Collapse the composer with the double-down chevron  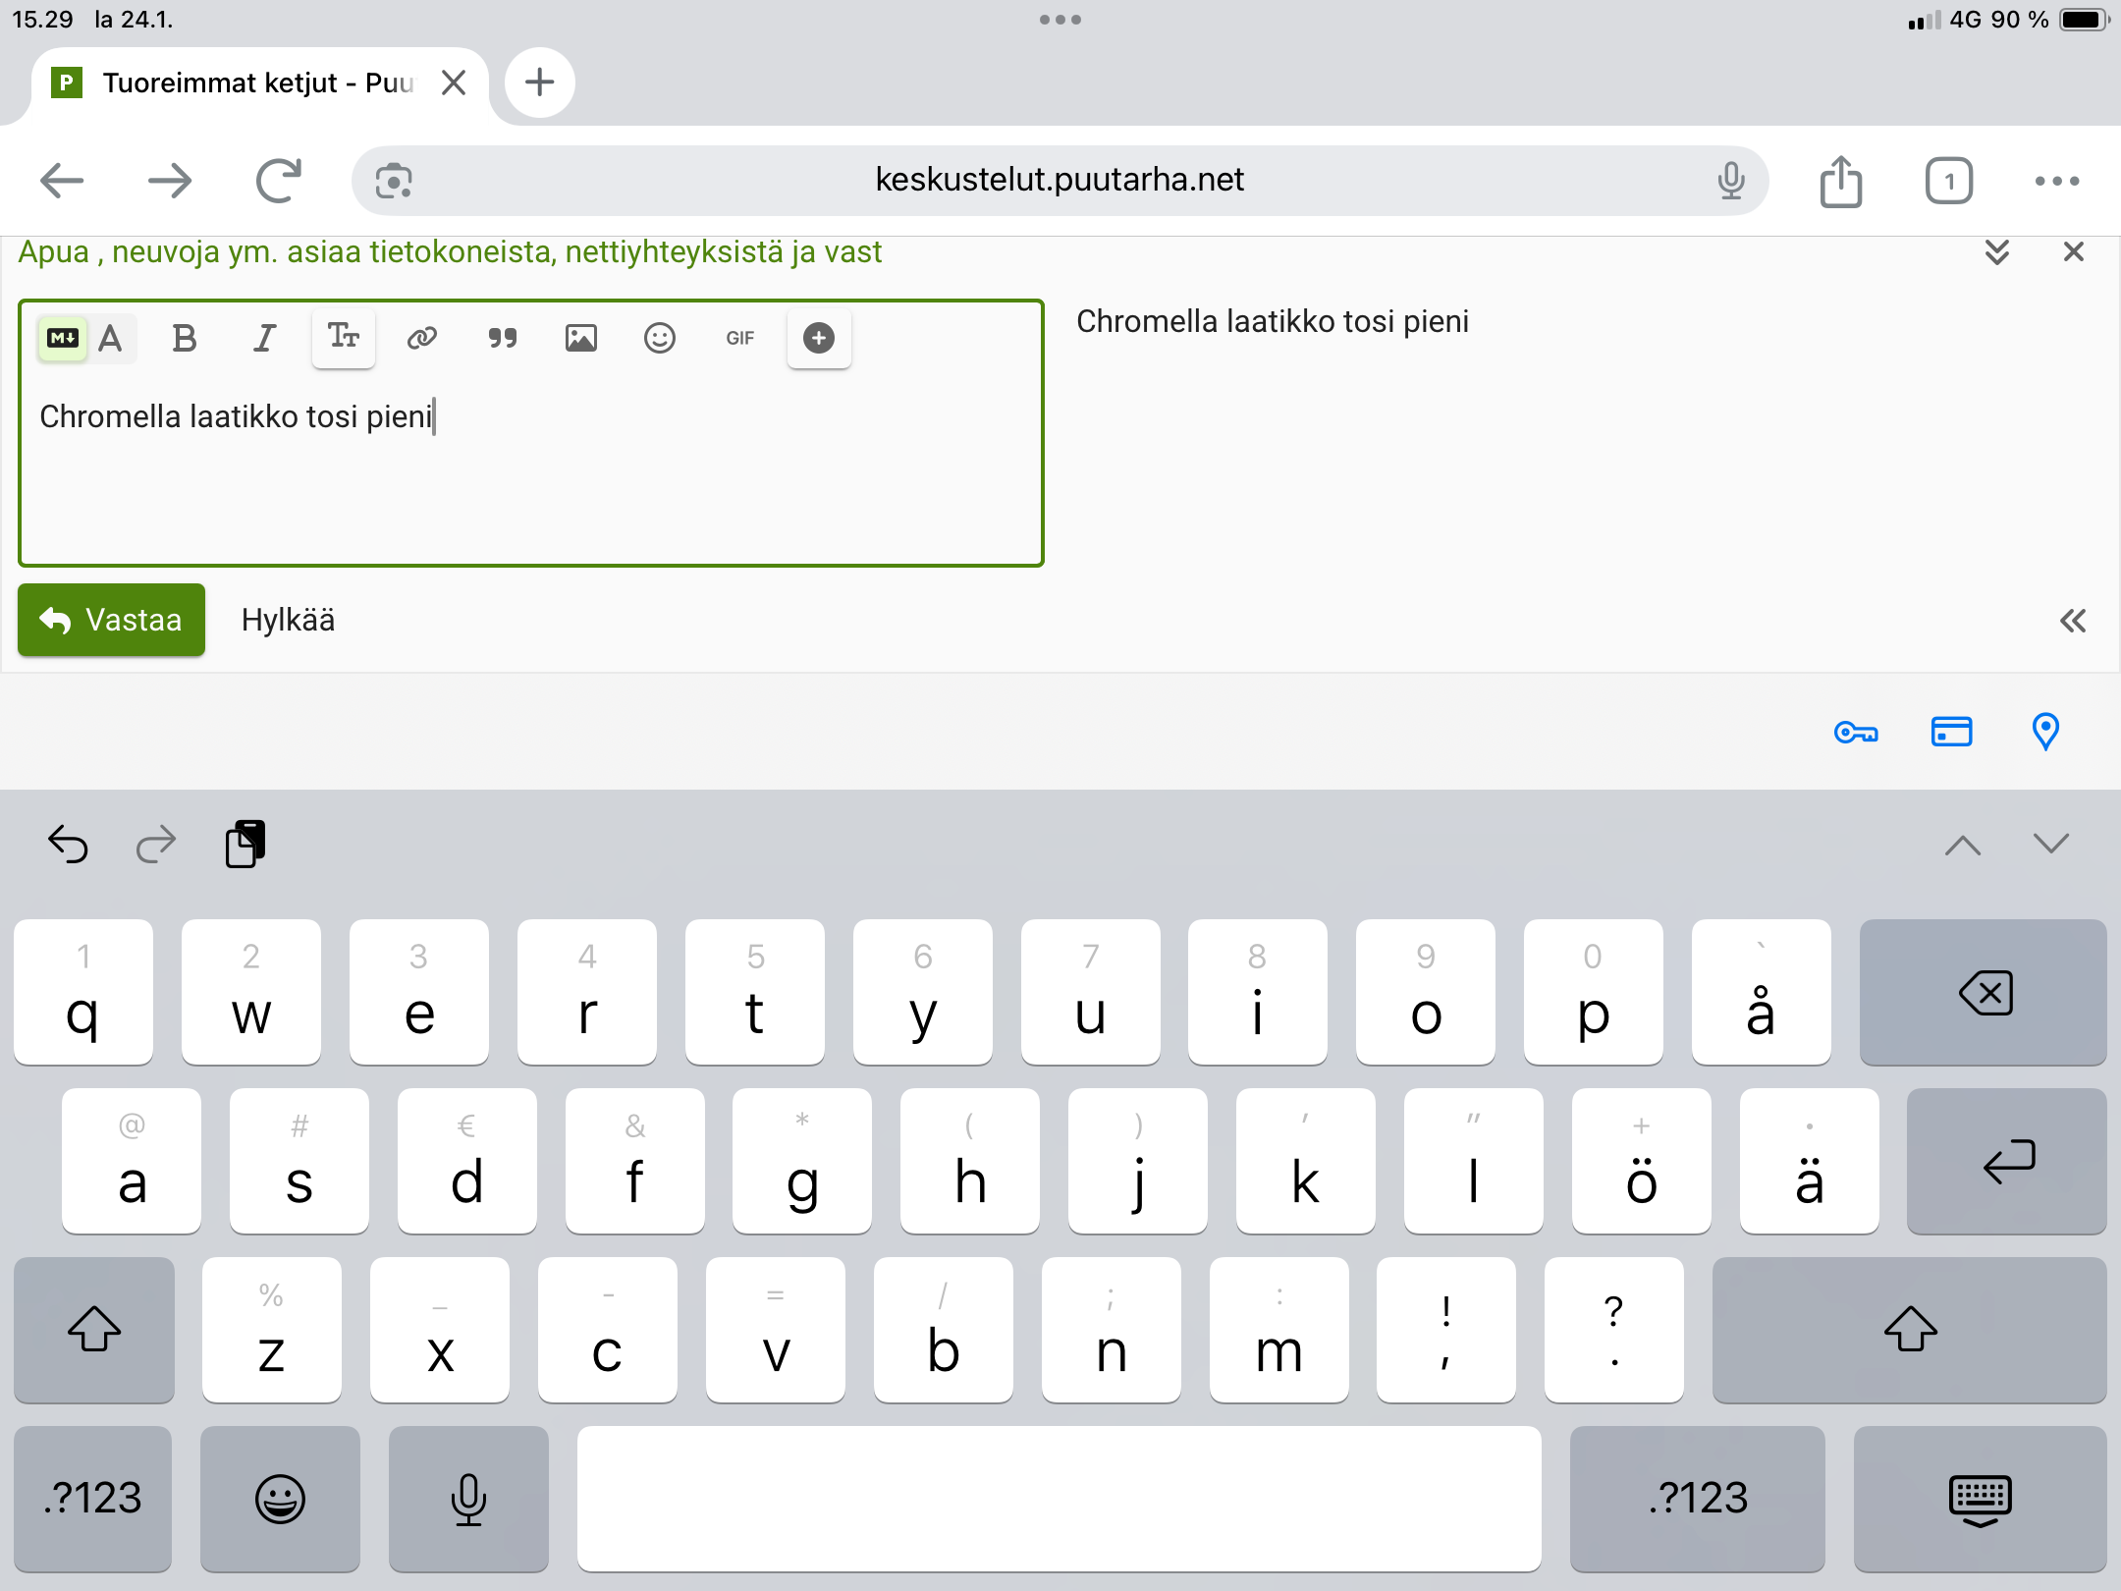point(1996,252)
